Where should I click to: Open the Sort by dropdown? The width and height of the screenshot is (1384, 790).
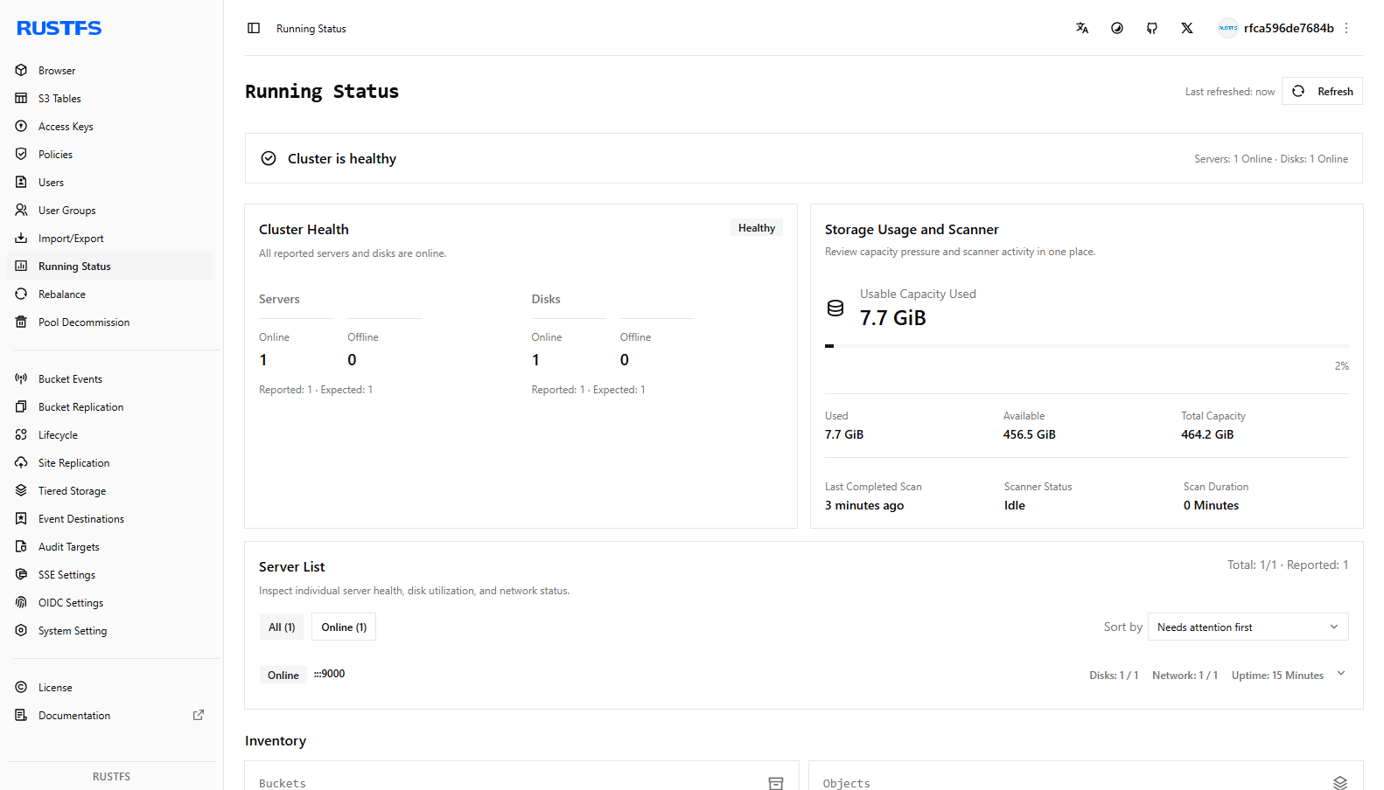pos(1248,627)
